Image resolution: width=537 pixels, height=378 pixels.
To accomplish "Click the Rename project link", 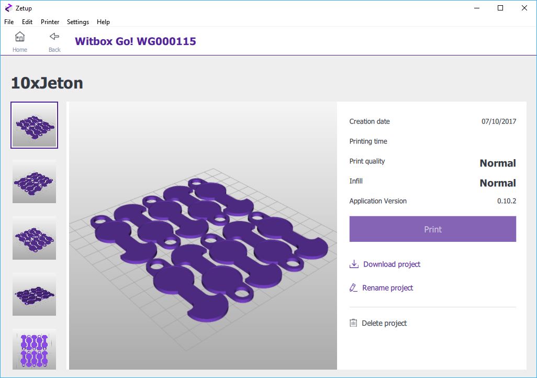I will (387, 288).
